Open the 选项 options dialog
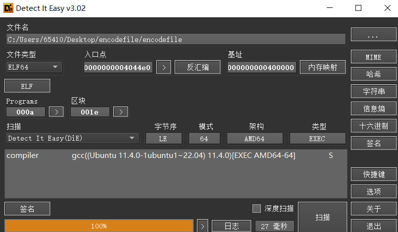 click(373, 191)
